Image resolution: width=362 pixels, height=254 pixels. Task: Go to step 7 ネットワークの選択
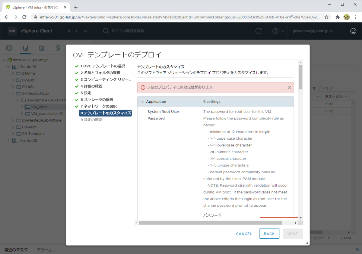[x=98, y=106]
